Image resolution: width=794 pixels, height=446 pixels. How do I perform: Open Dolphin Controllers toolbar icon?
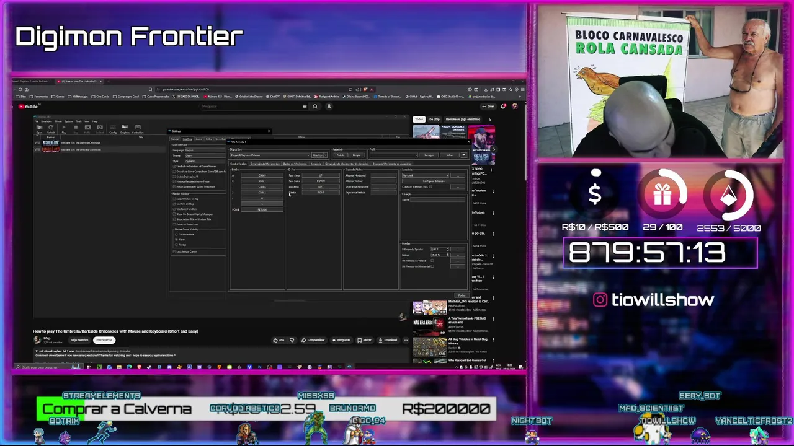click(x=138, y=129)
